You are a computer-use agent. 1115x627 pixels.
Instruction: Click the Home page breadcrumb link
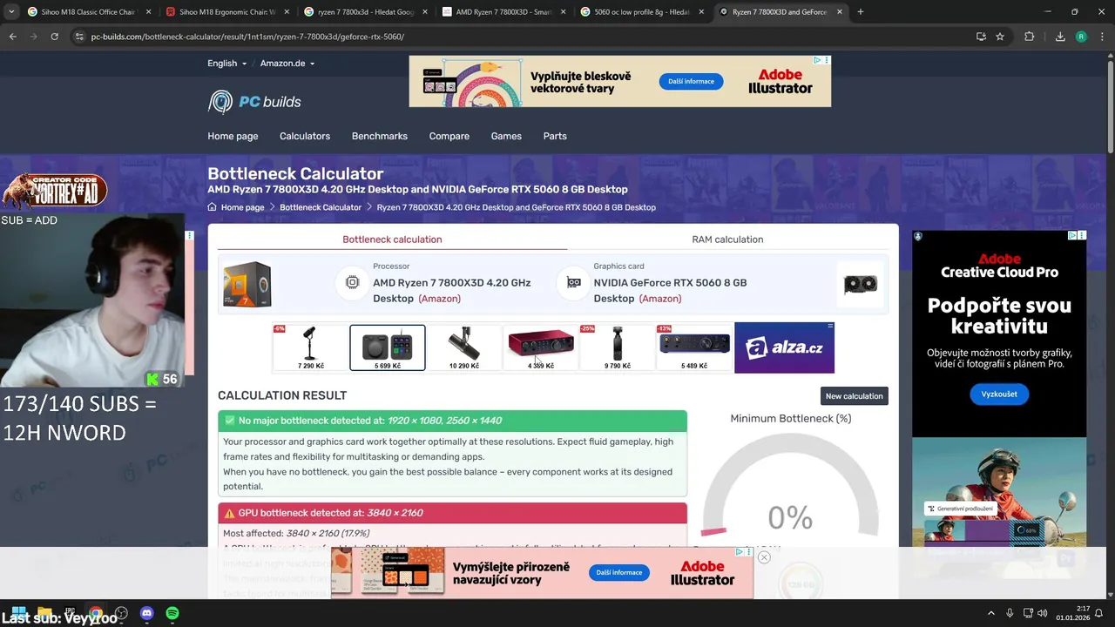242,207
